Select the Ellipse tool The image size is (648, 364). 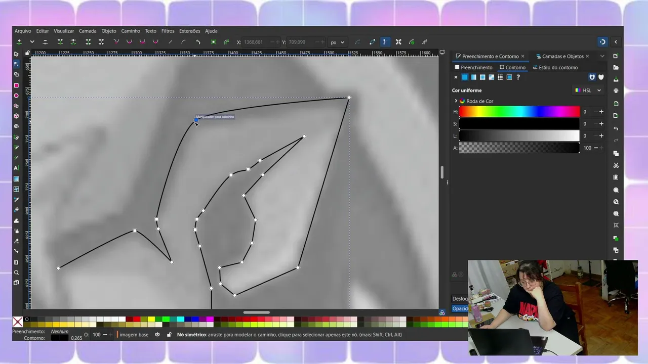(x=16, y=96)
